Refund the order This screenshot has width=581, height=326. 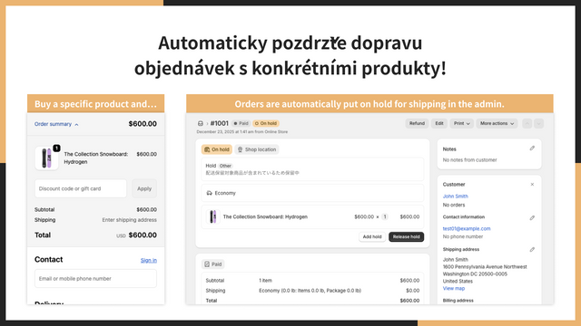(x=417, y=123)
